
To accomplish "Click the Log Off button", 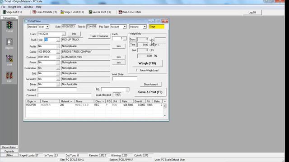I will coord(252,13).
